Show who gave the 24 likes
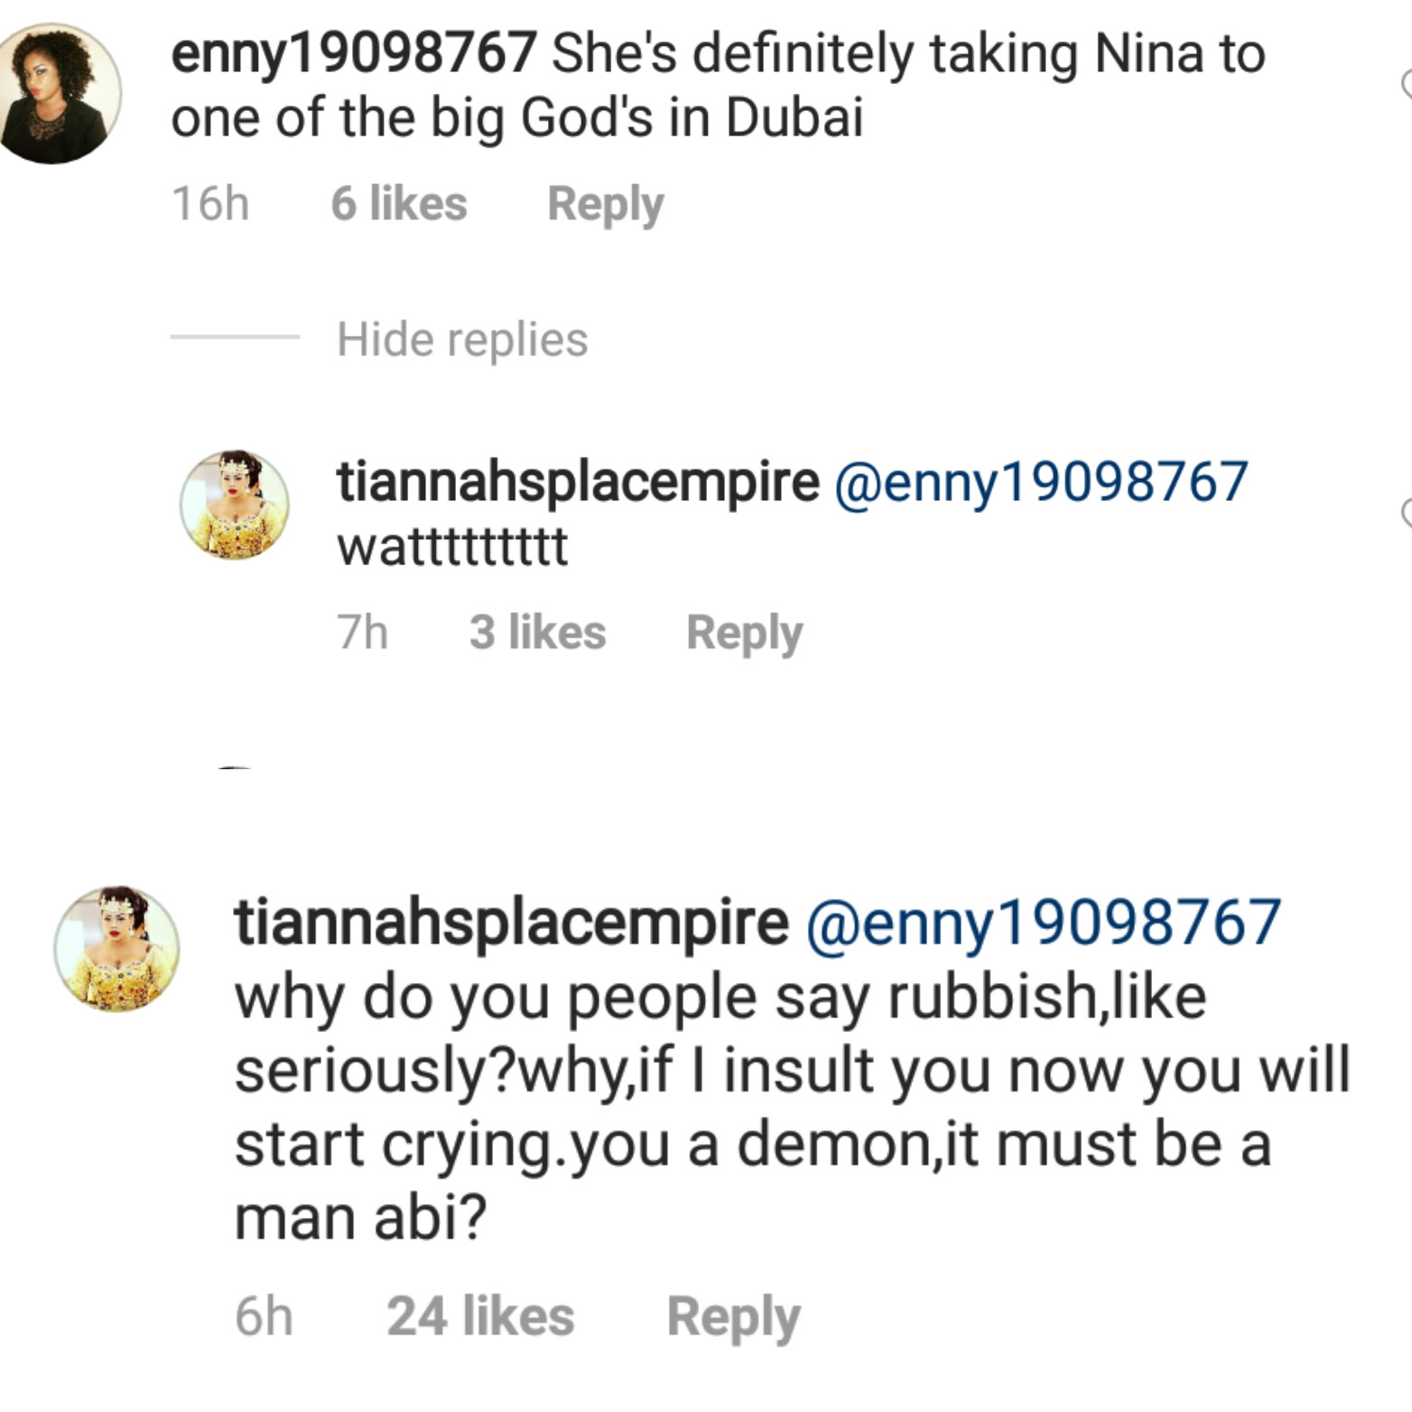 [x=480, y=1316]
